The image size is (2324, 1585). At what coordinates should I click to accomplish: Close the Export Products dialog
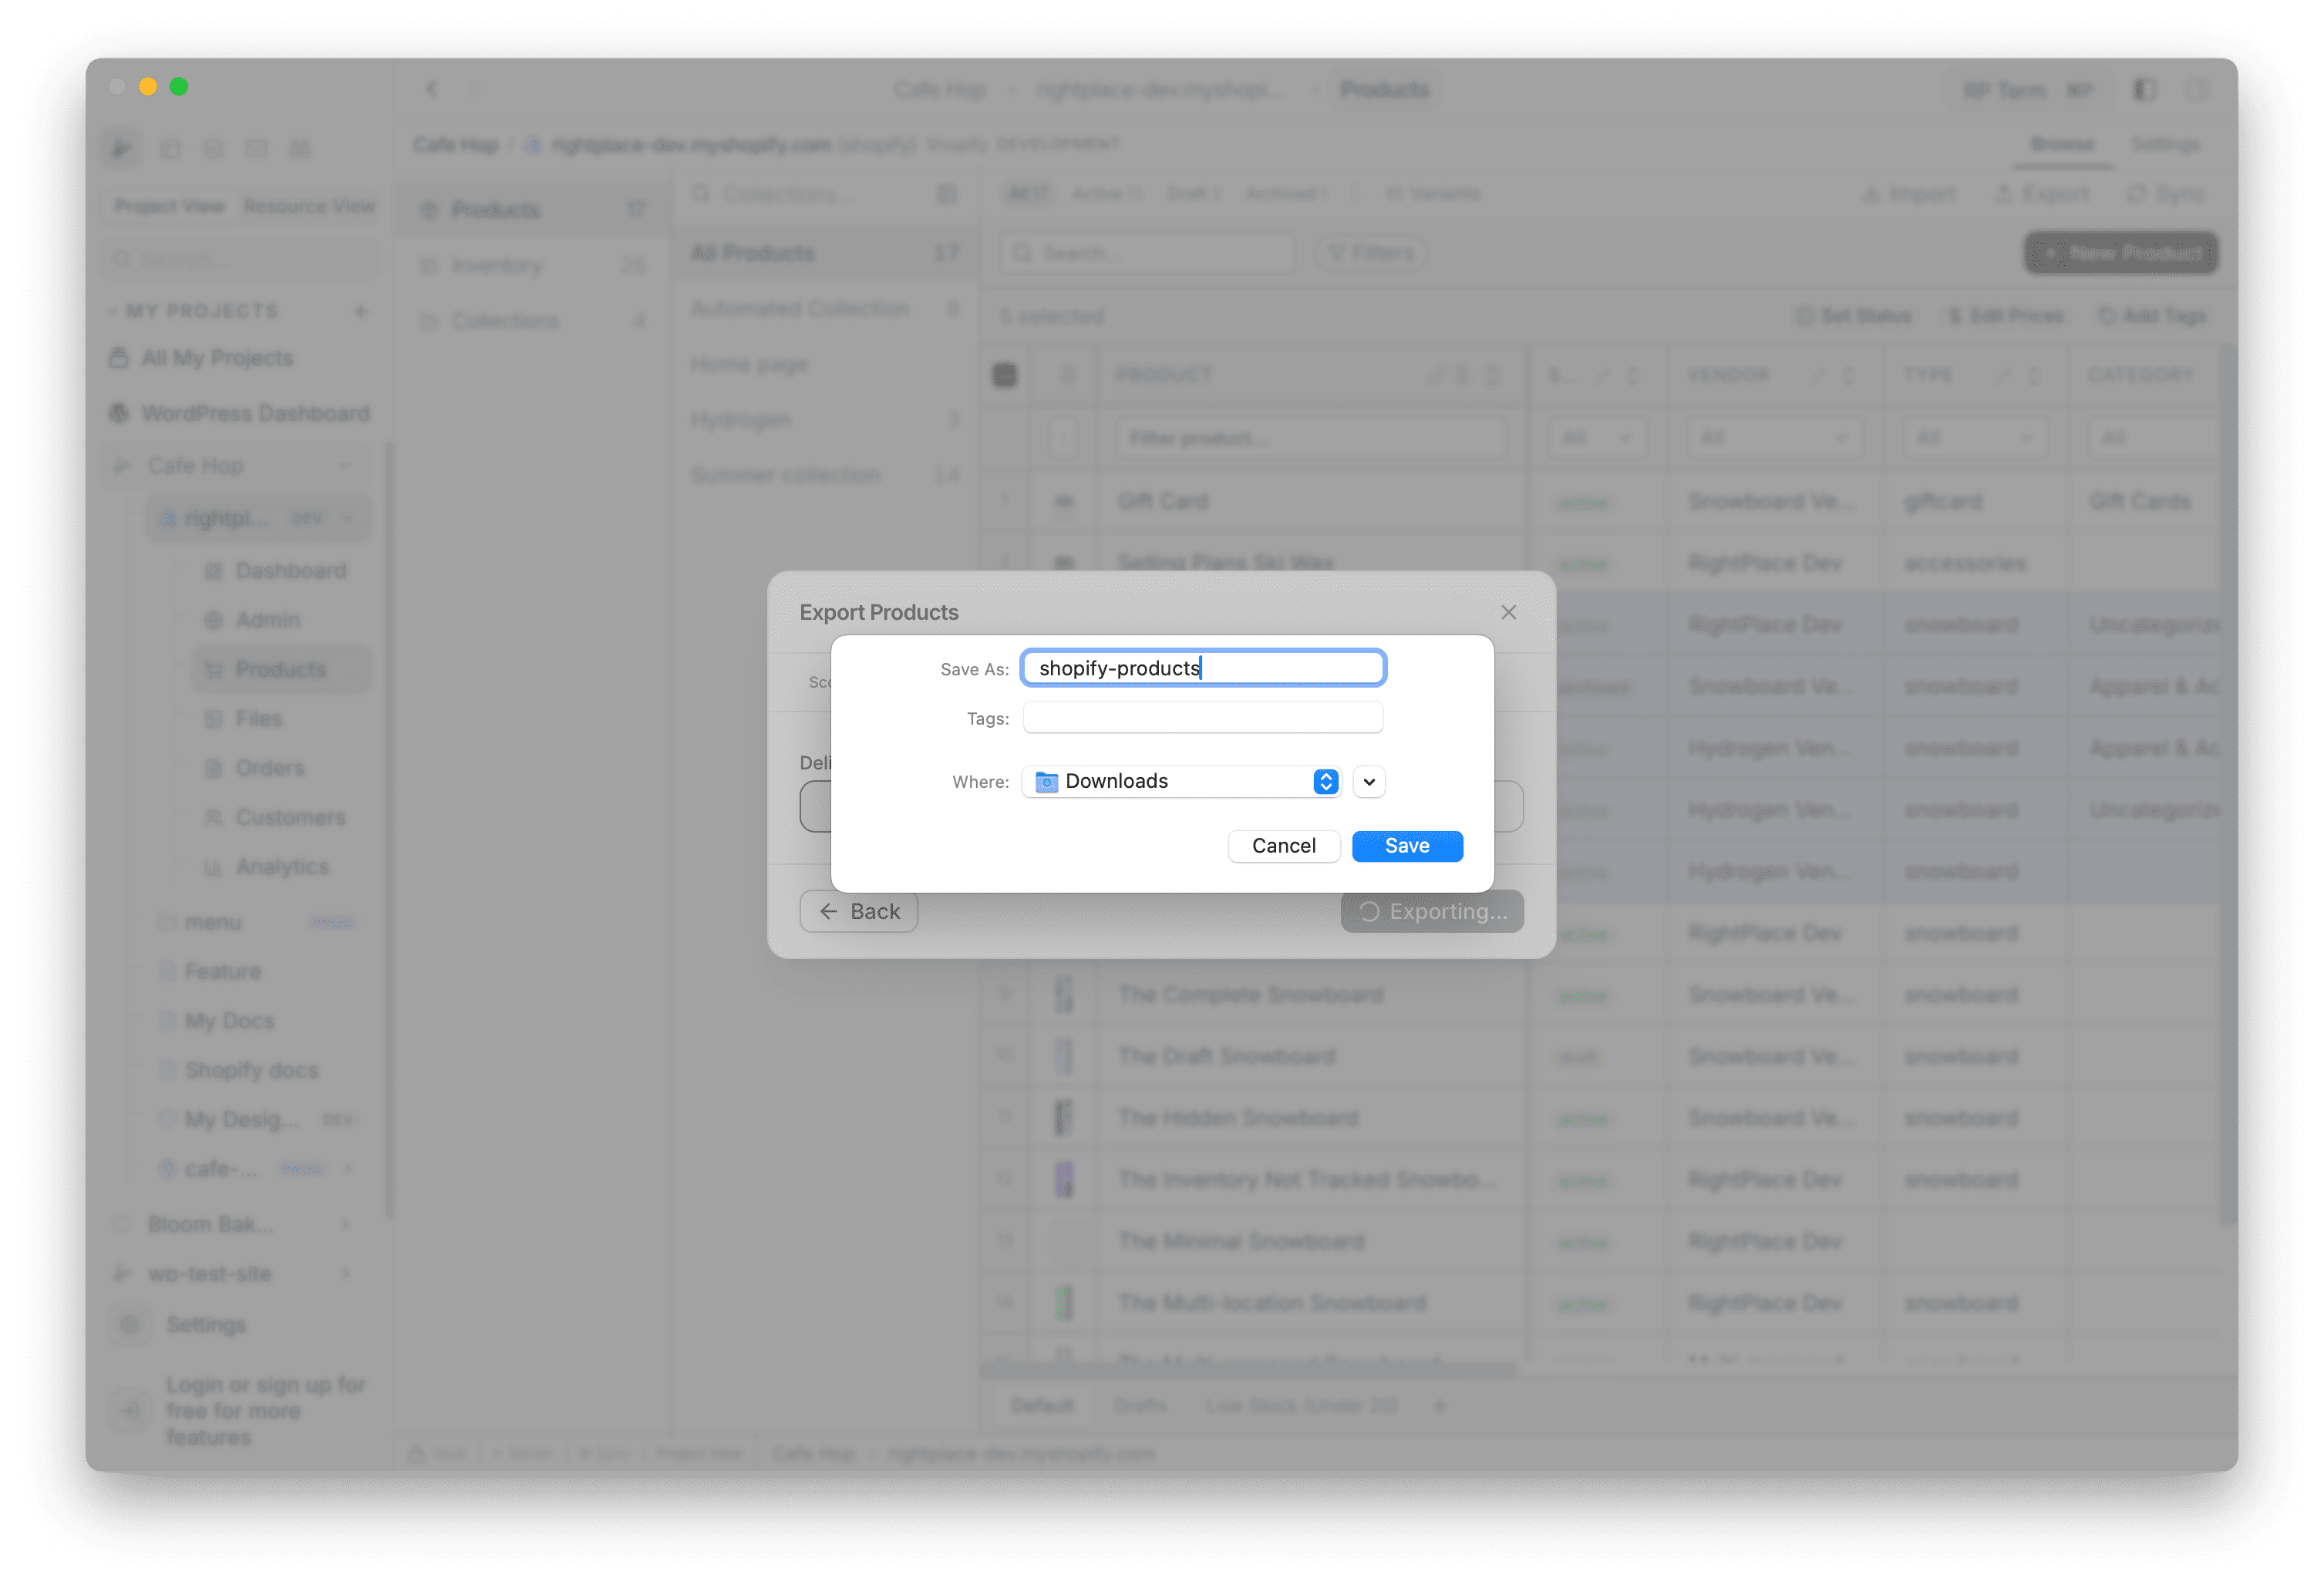click(1508, 612)
